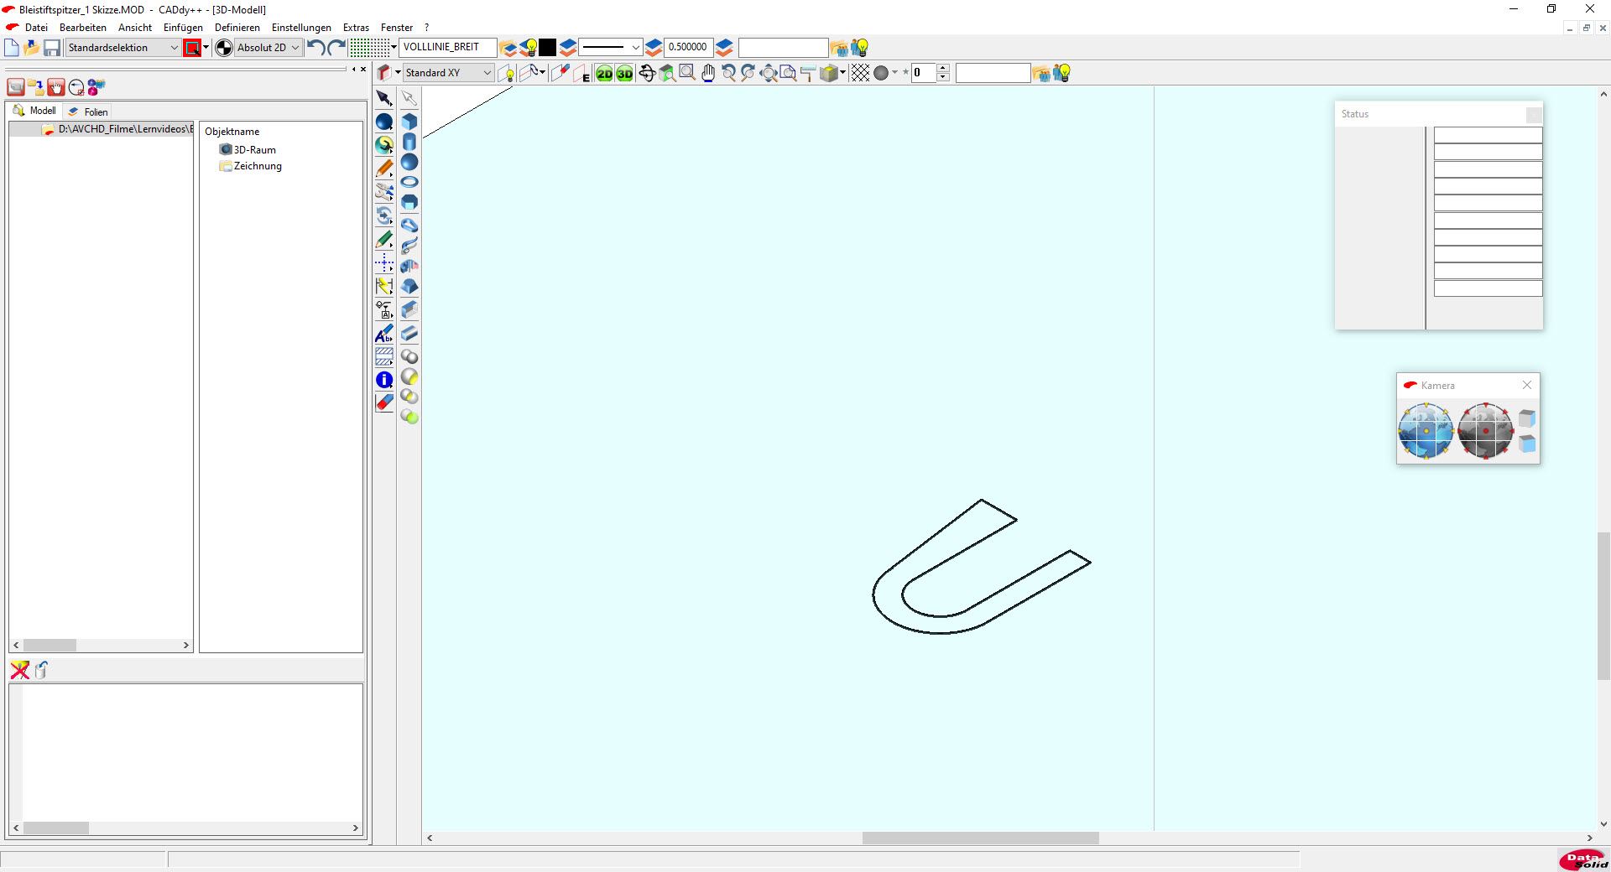The width and height of the screenshot is (1611, 872).
Task: Expand the shaded cube display dropdown
Action: coord(842,73)
